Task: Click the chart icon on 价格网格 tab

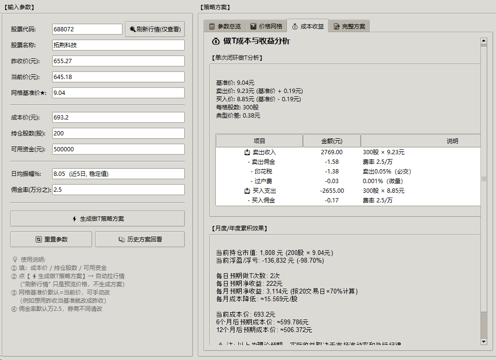Action: [x=253, y=27]
